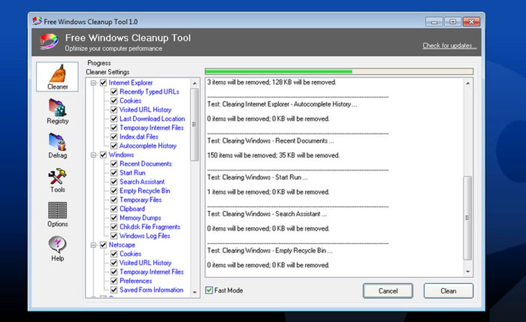Collapse the Netscape tree node

coord(94,245)
